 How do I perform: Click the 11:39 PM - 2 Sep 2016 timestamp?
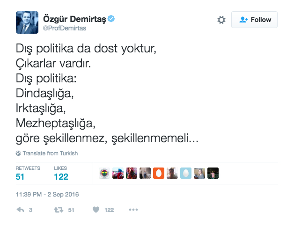click(x=47, y=194)
